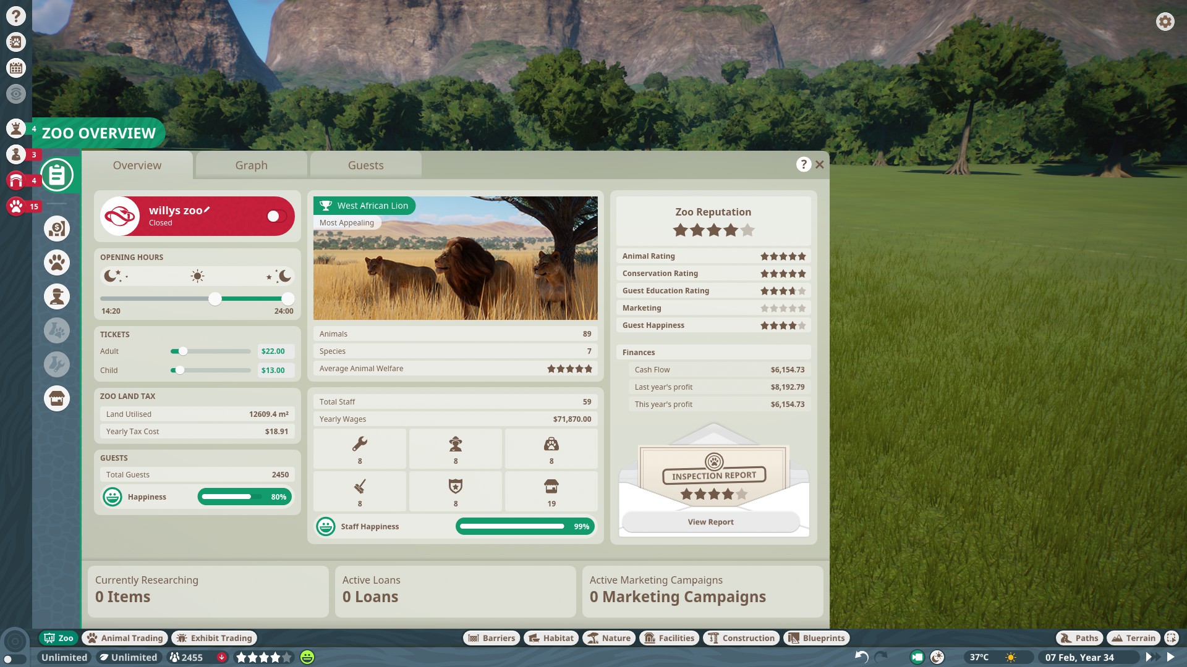Screen dimensions: 1187x667
Task: Click the mechanic wrench staff tile
Action: pos(360,449)
